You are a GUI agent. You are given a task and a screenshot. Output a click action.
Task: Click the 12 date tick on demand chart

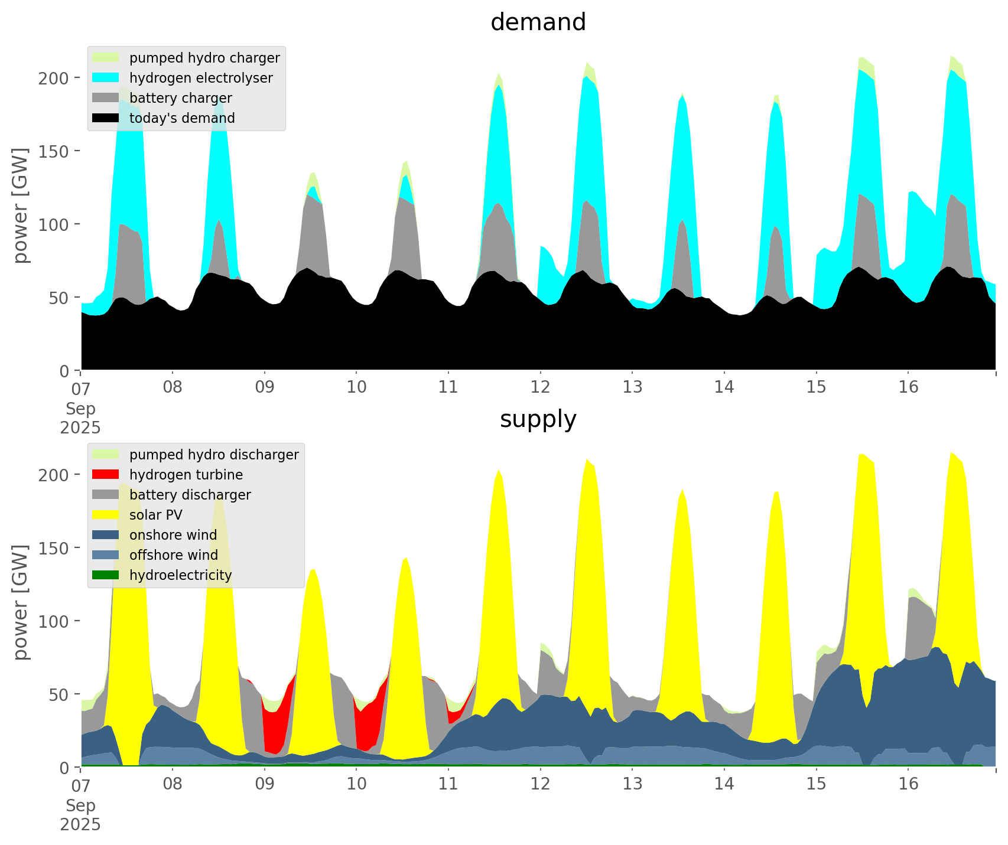540,387
